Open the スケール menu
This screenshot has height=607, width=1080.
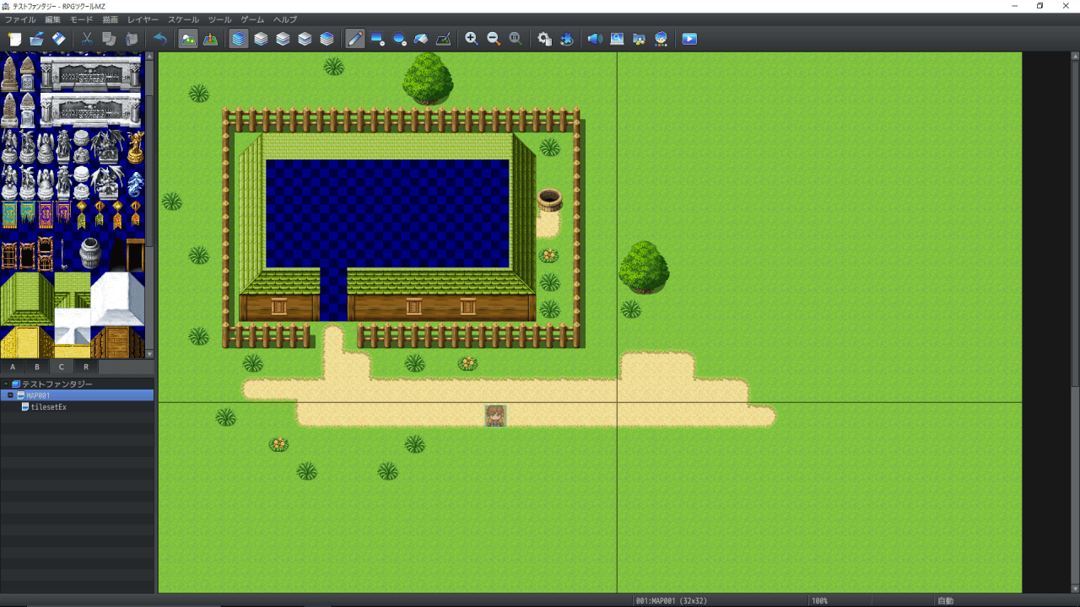(184, 19)
